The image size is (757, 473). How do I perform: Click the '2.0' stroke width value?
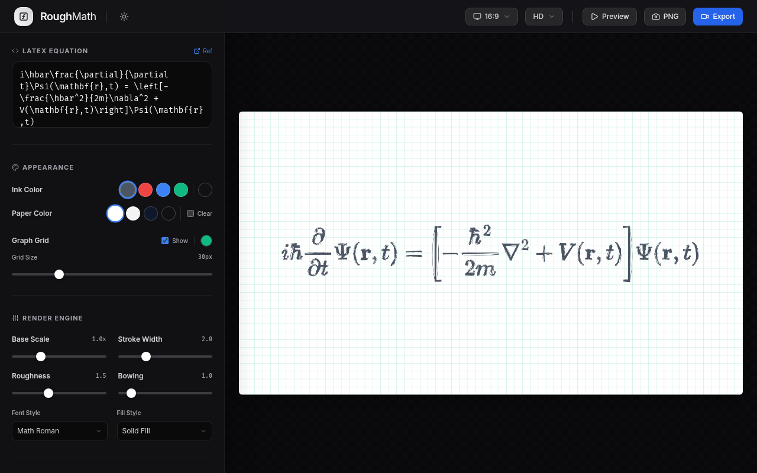click(x=207, y=339)
